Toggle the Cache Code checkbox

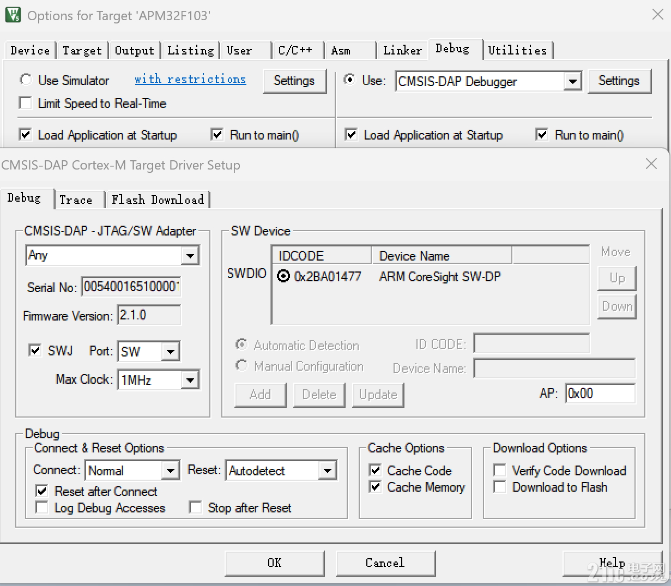375,470
